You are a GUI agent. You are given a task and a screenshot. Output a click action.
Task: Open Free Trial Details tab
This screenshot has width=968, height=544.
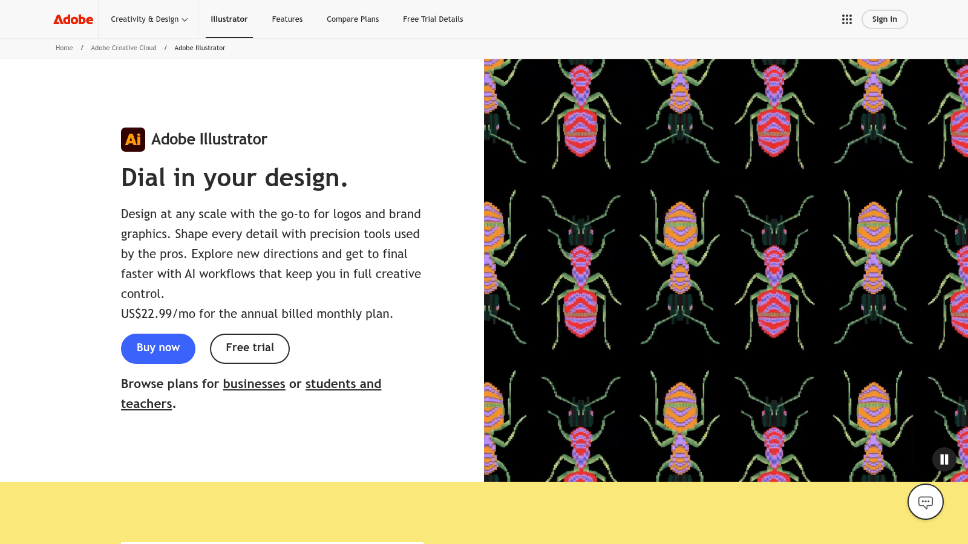point(433,19)
